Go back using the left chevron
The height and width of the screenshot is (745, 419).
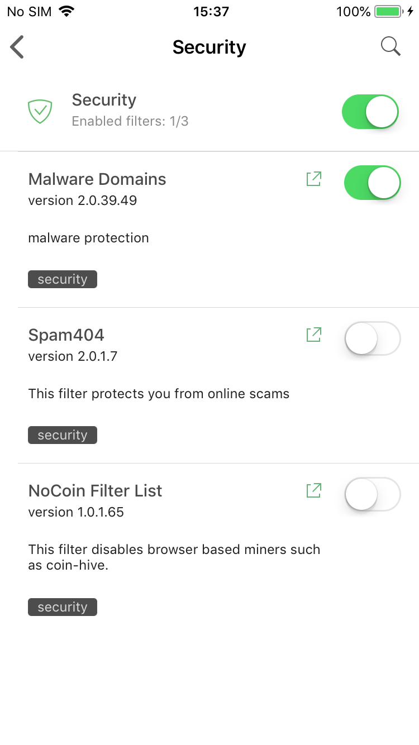[x=17, y=47]
